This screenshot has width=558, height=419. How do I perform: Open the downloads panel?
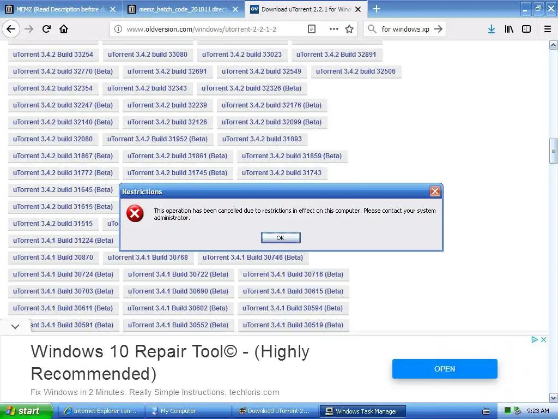pos(492,29)
